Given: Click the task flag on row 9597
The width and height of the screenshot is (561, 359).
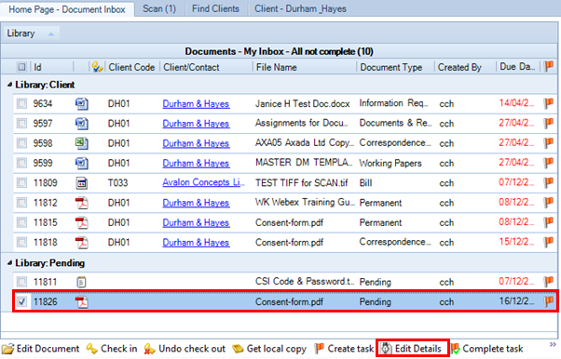Looking at the screenshot, I should (x=549, y=124).
